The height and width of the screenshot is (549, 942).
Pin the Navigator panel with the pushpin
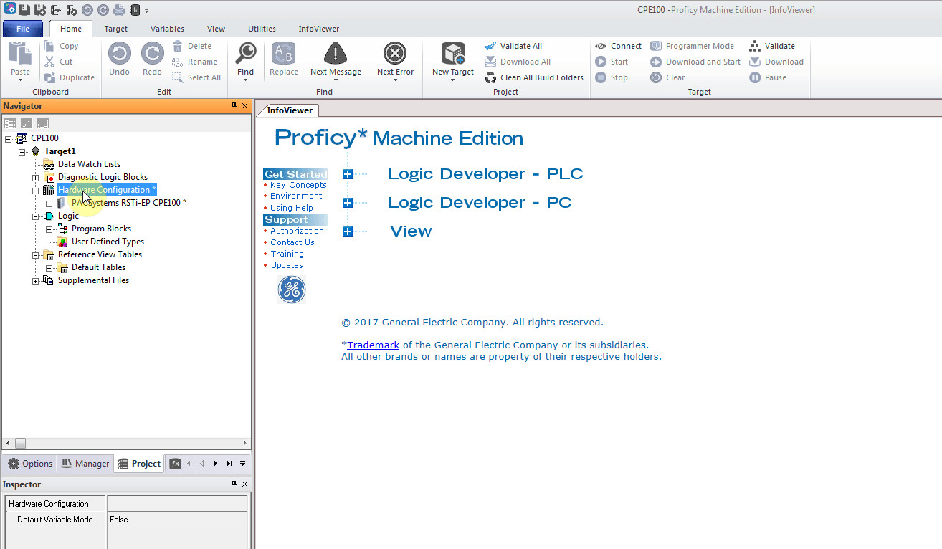pos(234,106)
